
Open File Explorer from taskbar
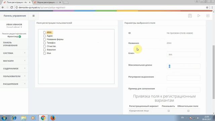tap(24, 118)
